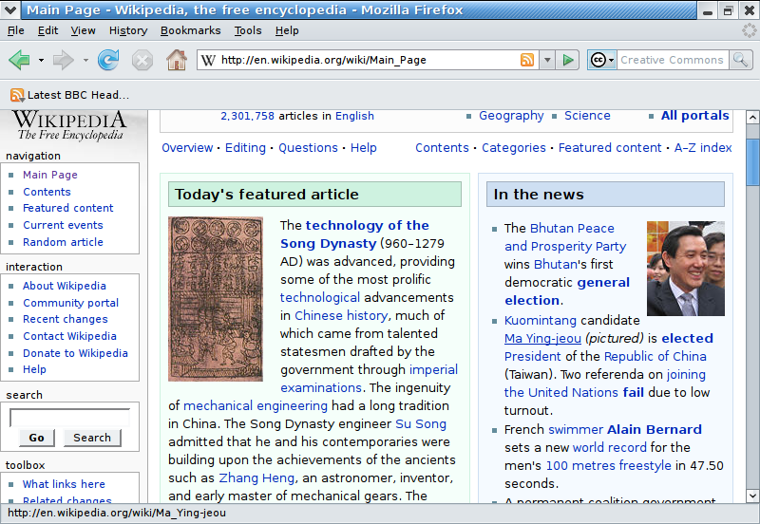
Task: Click the Forward arrow navigation button
Action: tap(64, 60)
